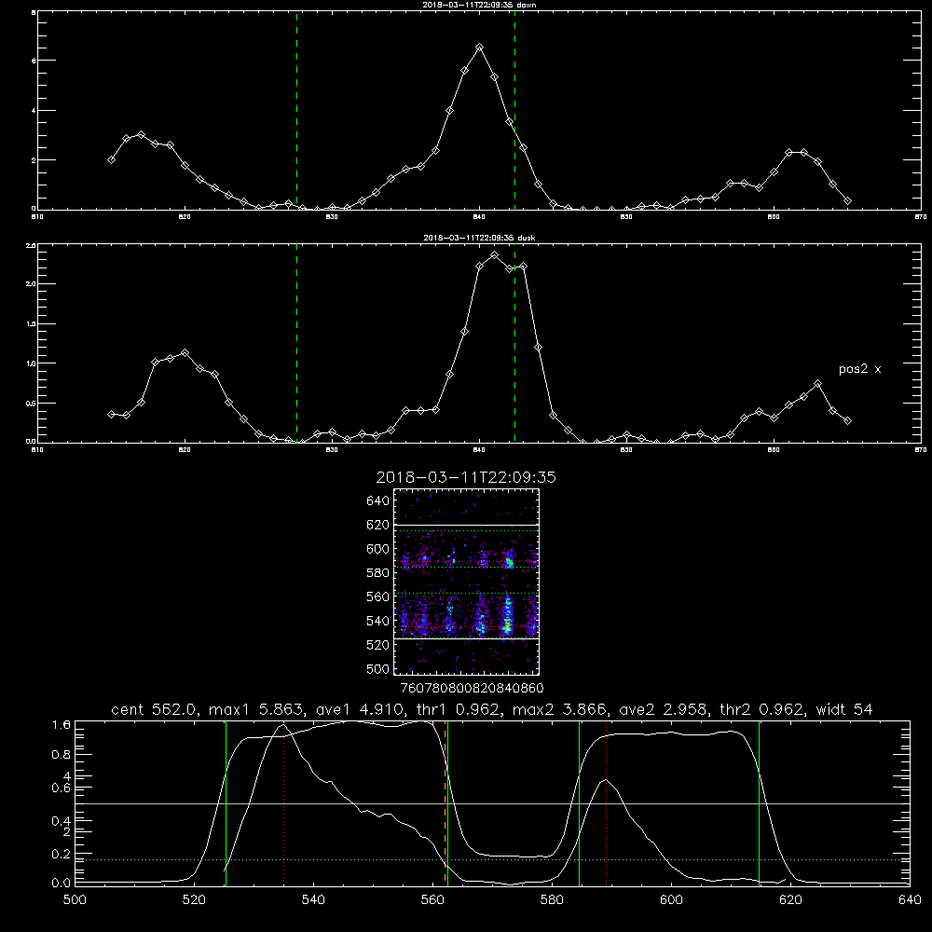Click x-axis label 560 of bottom profile plot
932x932 pixels.
[432, 900]
